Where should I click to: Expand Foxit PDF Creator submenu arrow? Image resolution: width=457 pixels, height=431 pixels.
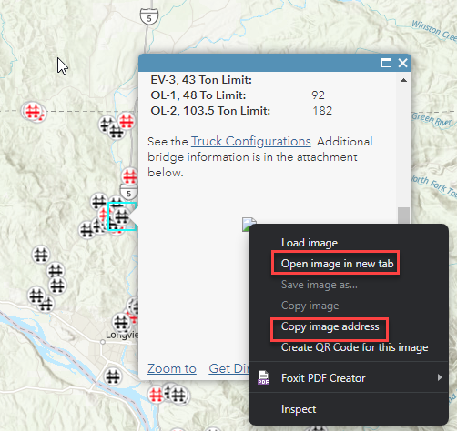point(440,377)
